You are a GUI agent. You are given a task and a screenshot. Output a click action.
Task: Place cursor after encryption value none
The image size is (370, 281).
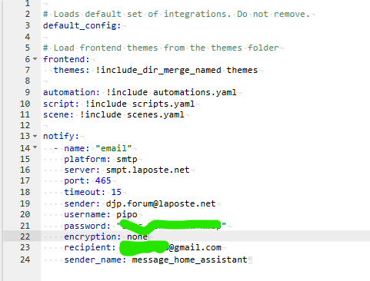(x=148, y=236)
